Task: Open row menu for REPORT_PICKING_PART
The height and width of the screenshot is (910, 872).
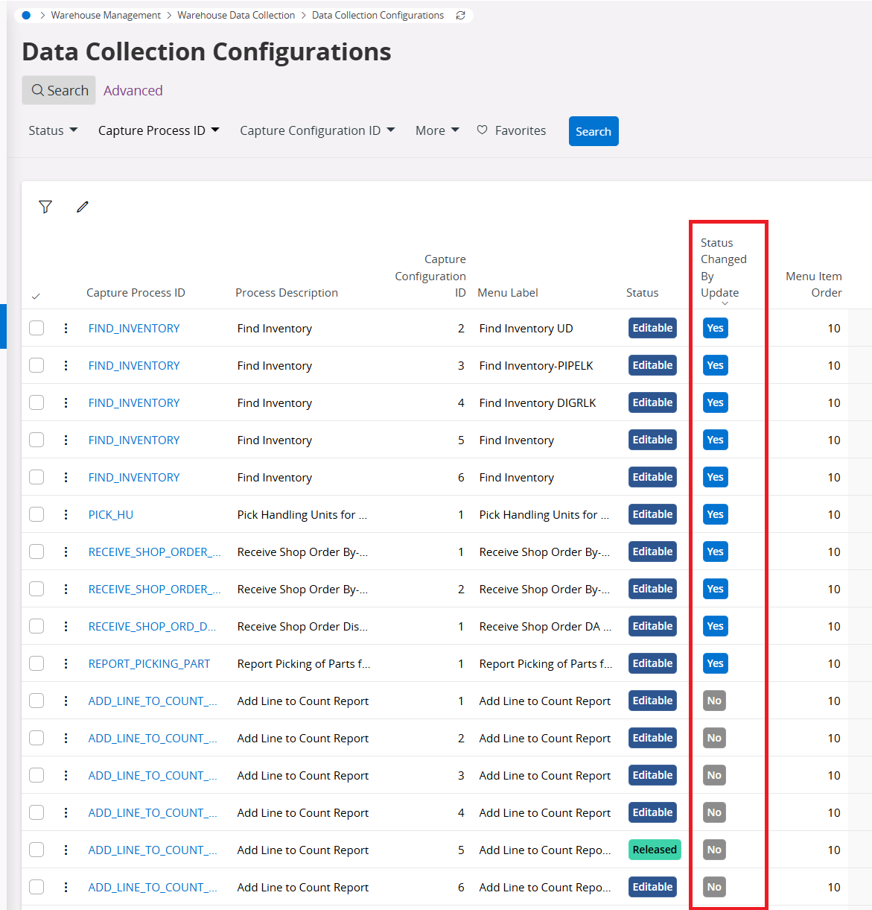Action: click(x=66, y=663)
